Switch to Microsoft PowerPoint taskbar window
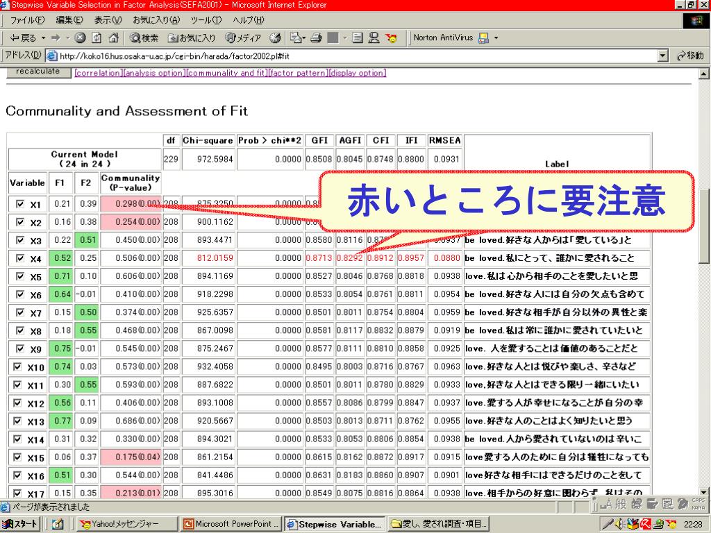The image size is (711, 533). (231, 524)
